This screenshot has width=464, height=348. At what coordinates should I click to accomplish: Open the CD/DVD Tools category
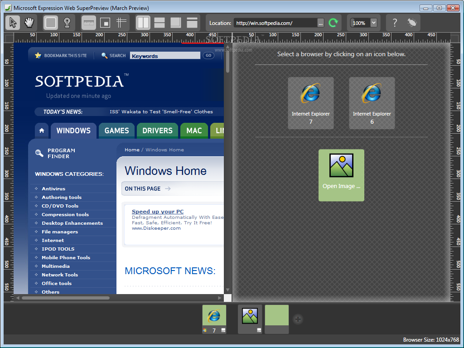pos(60,206)
